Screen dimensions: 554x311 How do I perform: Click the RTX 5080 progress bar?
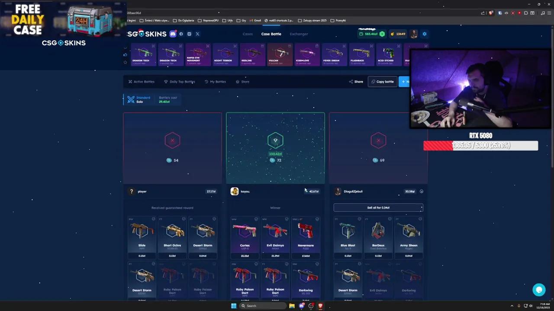pyautogui.click(x=480, y=146)
